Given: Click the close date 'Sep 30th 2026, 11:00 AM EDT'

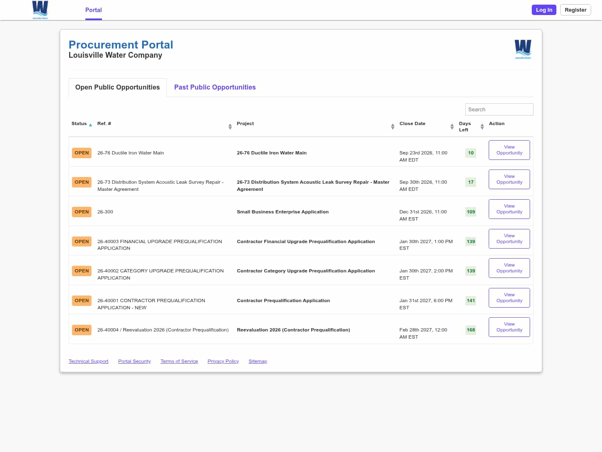Looking at the screenshot, I should coord(423,185).
